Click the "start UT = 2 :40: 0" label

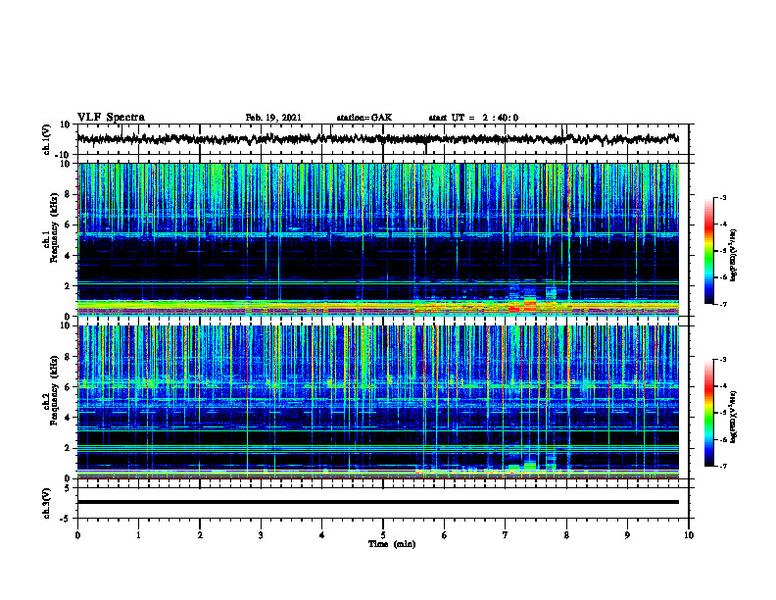(473, 118)
